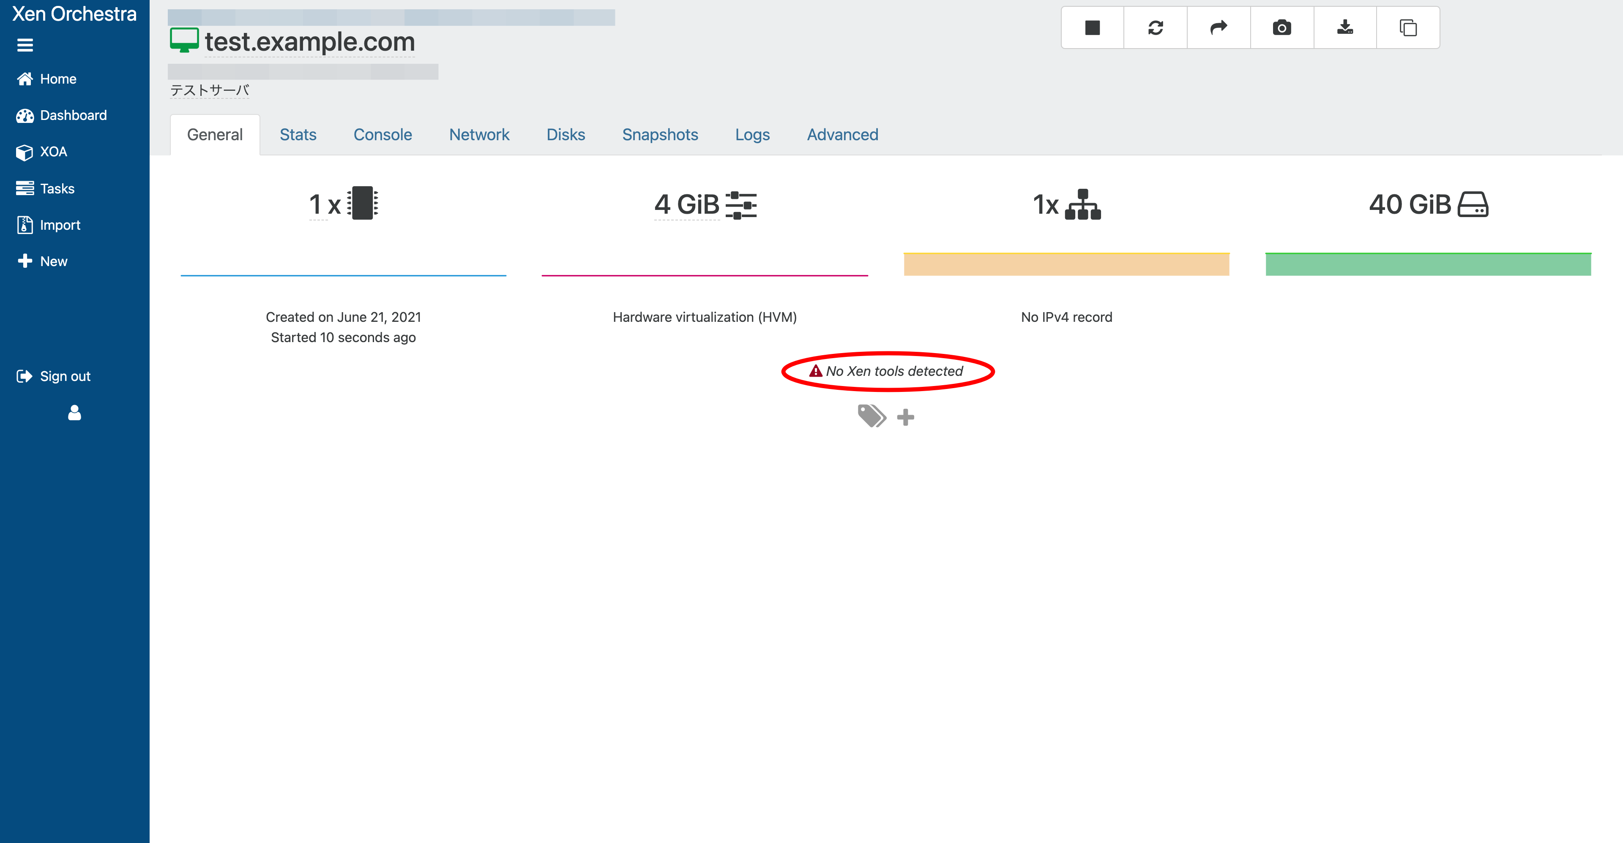The image size is (1623, 843).
Task: Open XOA in sidebar
Action: click(41, 152)
